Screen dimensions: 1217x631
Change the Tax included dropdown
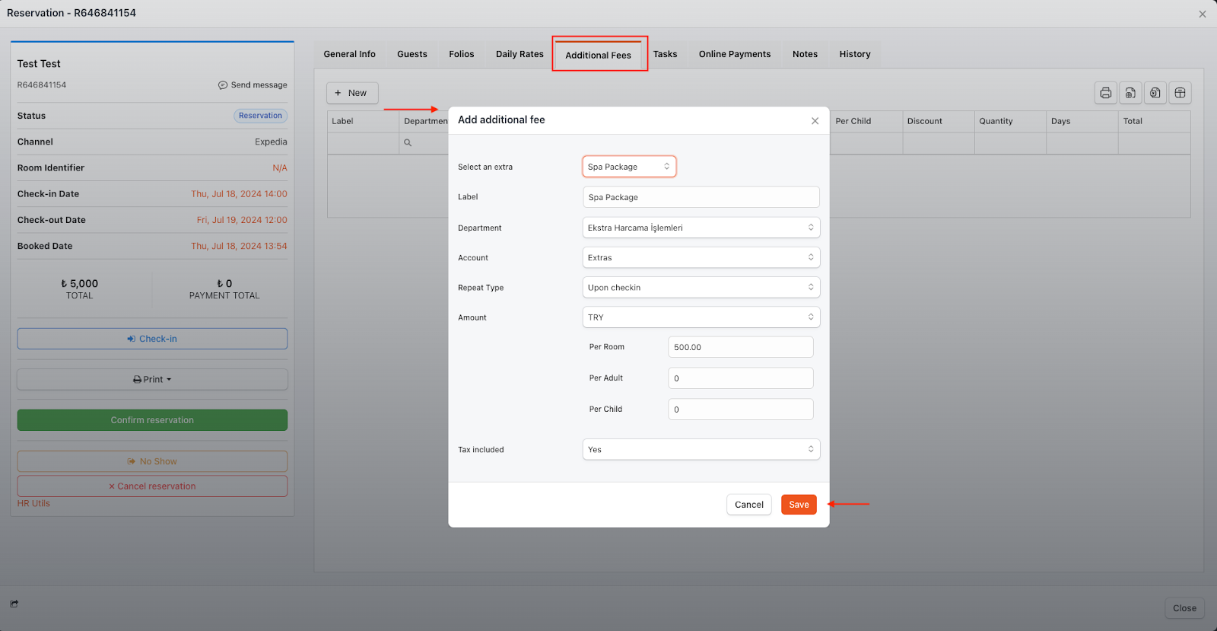(x=701, y=450)
